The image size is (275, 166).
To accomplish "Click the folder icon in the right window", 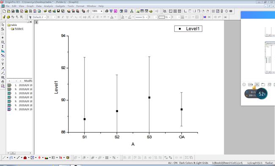I will tap(263, 85).
